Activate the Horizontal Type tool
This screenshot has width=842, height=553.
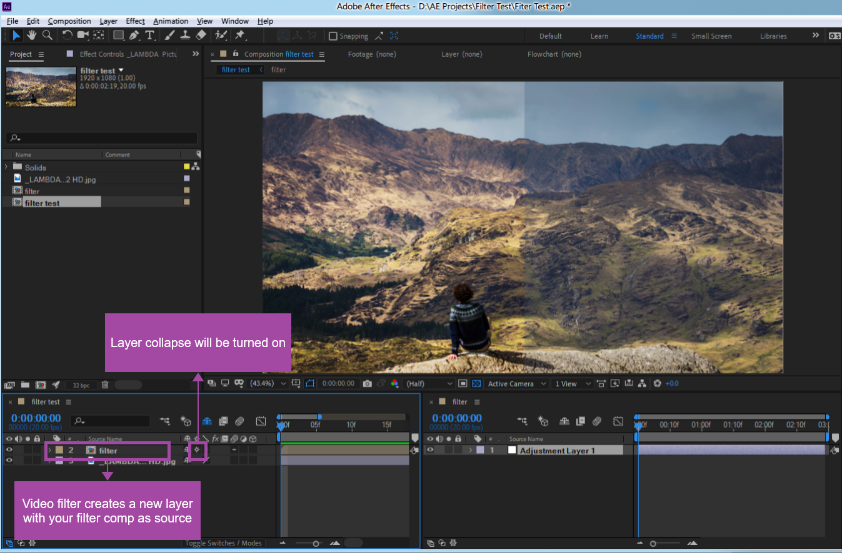(x=150, y=36)
